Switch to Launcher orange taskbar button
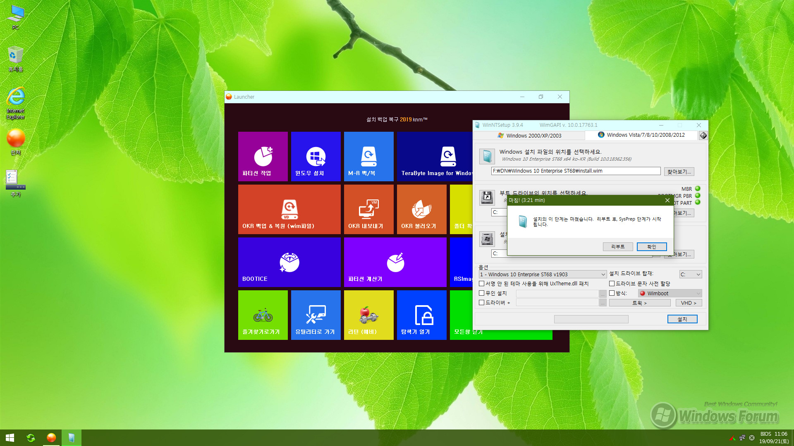This screenshot has height=446, width=794. pos(51,438)
